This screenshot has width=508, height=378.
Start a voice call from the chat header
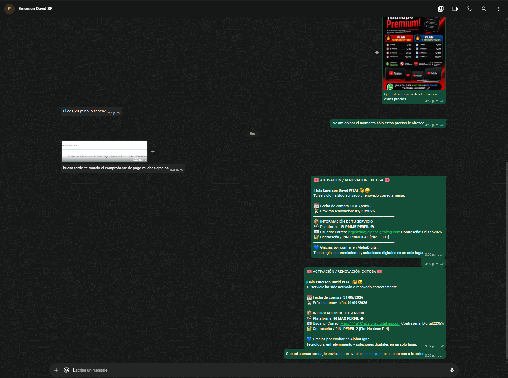tap(470, 9)
